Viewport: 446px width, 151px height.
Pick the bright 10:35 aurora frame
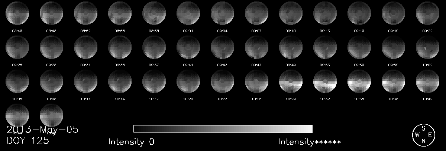tap(359, 81)
